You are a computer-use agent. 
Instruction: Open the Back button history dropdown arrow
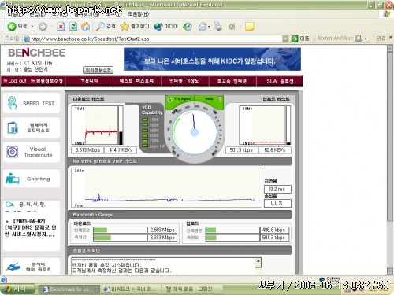(32, 27)
